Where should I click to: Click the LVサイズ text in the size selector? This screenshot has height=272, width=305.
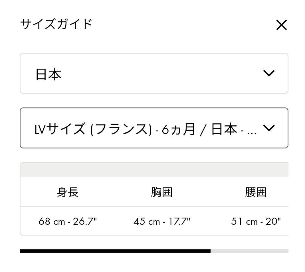click(60, 130)
